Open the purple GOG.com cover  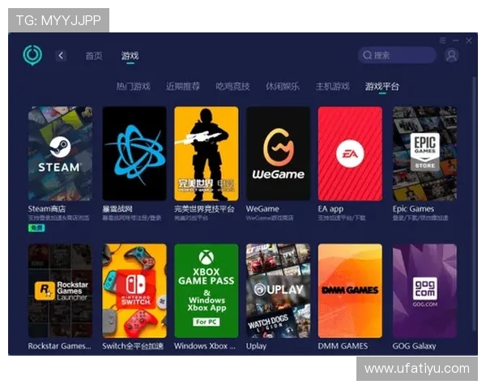click(x=424, y=291)
